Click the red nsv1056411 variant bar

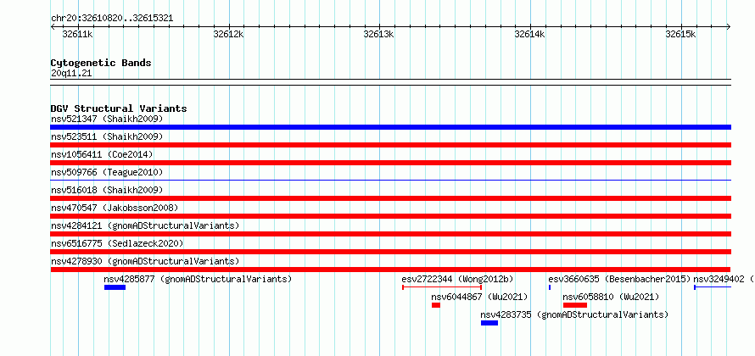tap(390, 163)
